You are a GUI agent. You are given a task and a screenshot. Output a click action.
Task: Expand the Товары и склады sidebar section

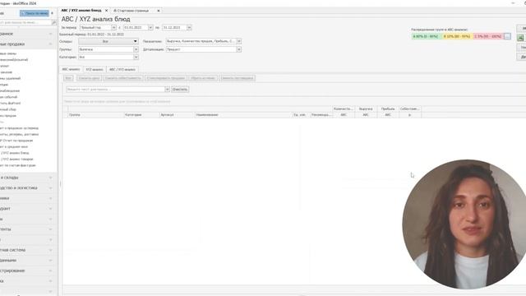(x=27, y=178)
